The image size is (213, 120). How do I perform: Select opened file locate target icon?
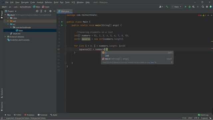37,11
